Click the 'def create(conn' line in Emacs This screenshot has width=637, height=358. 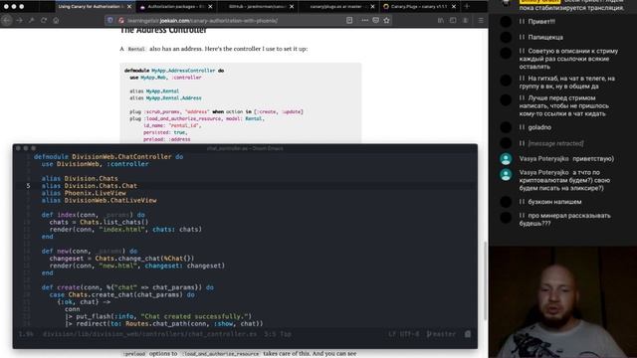[x=127, y=287]
